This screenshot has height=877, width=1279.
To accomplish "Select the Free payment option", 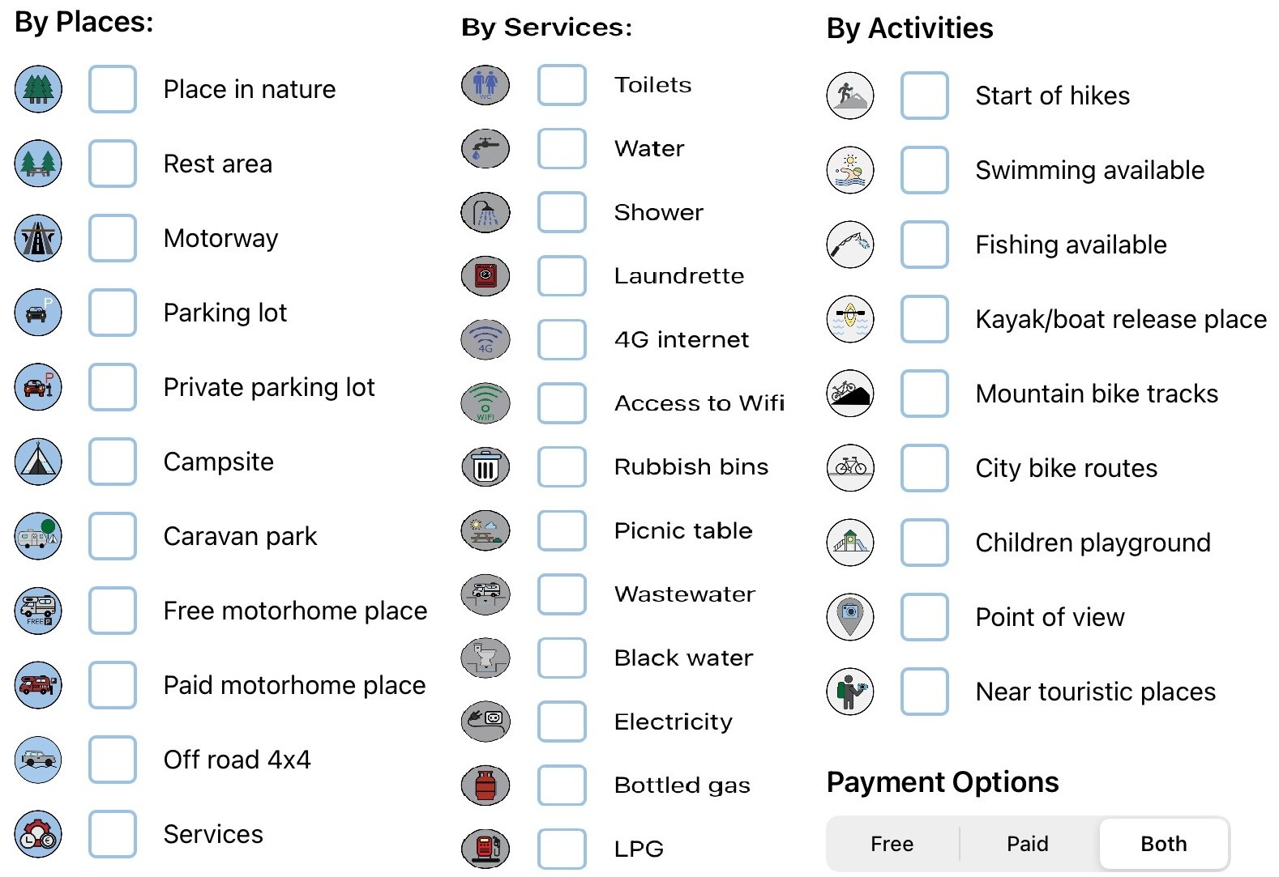I will pyautogui.click(x=892, y=843).
